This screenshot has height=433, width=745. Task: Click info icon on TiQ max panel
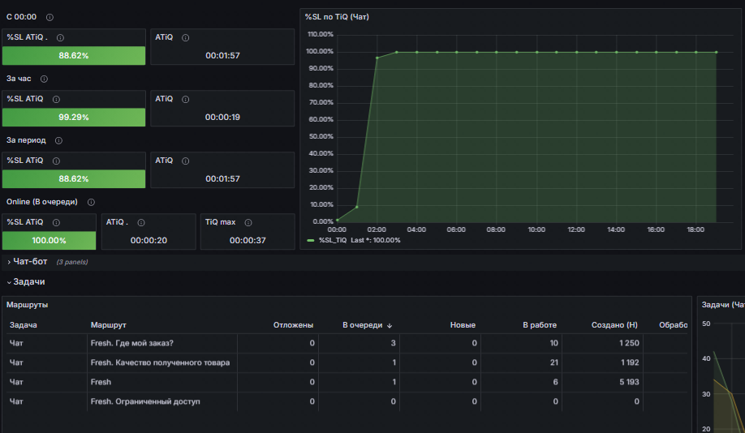click(x=248, y=222)
